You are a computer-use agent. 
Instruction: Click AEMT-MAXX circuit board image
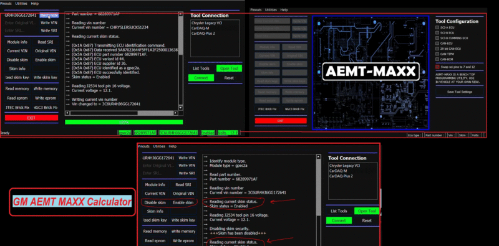coord(371,73)
